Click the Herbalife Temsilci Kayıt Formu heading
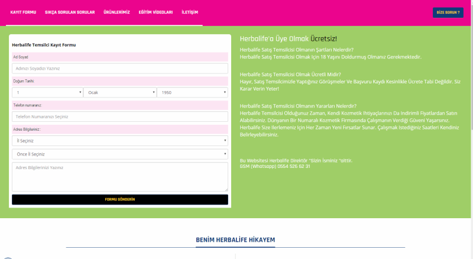This screenshot has height=259, width=473. pos(44,45)
